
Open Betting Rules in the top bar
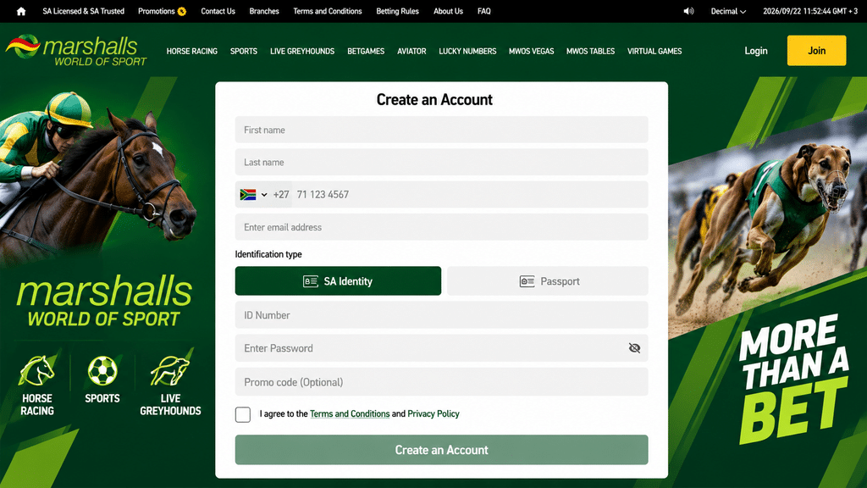(x=398, y=11)
